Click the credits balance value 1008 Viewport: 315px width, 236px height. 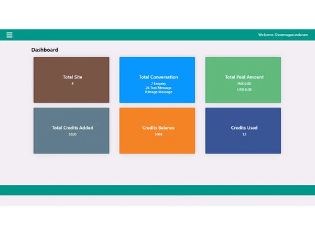pyautogui.click(x=158, y=134)
